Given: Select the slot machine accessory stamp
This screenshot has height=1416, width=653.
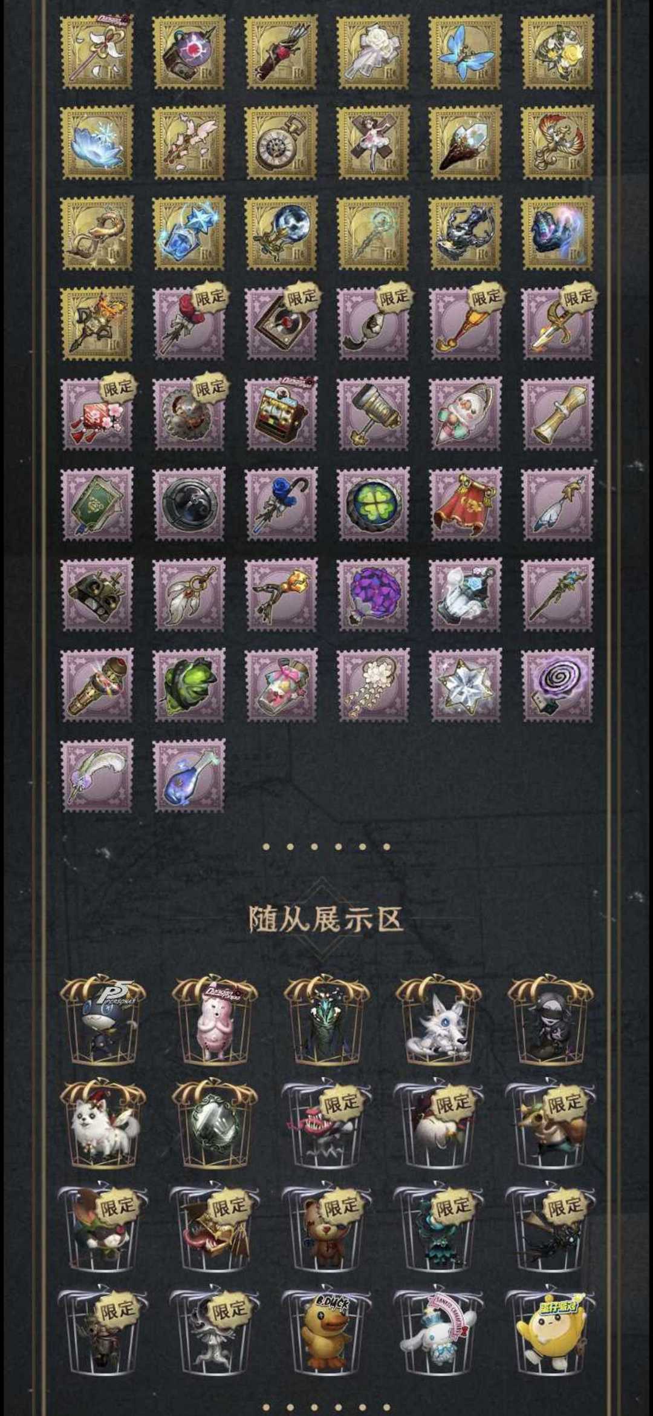Looking at the screenshot, I should 281,413.
